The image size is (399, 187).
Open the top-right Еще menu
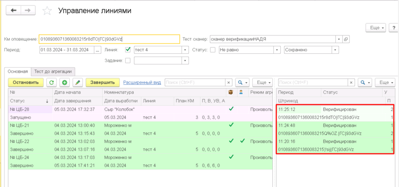point(377,28)
